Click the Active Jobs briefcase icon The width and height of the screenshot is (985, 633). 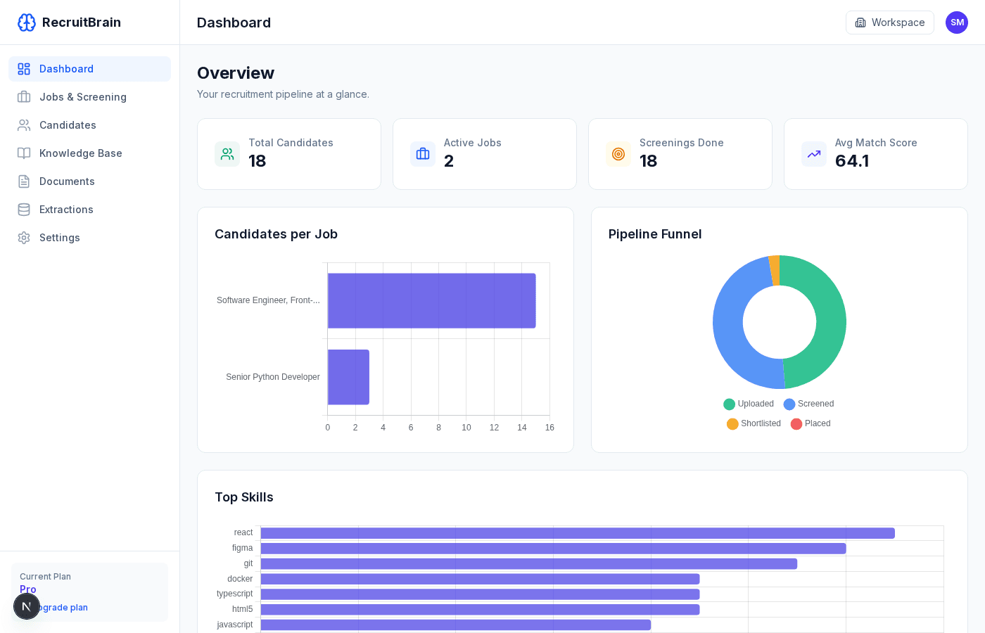point(423,153)
